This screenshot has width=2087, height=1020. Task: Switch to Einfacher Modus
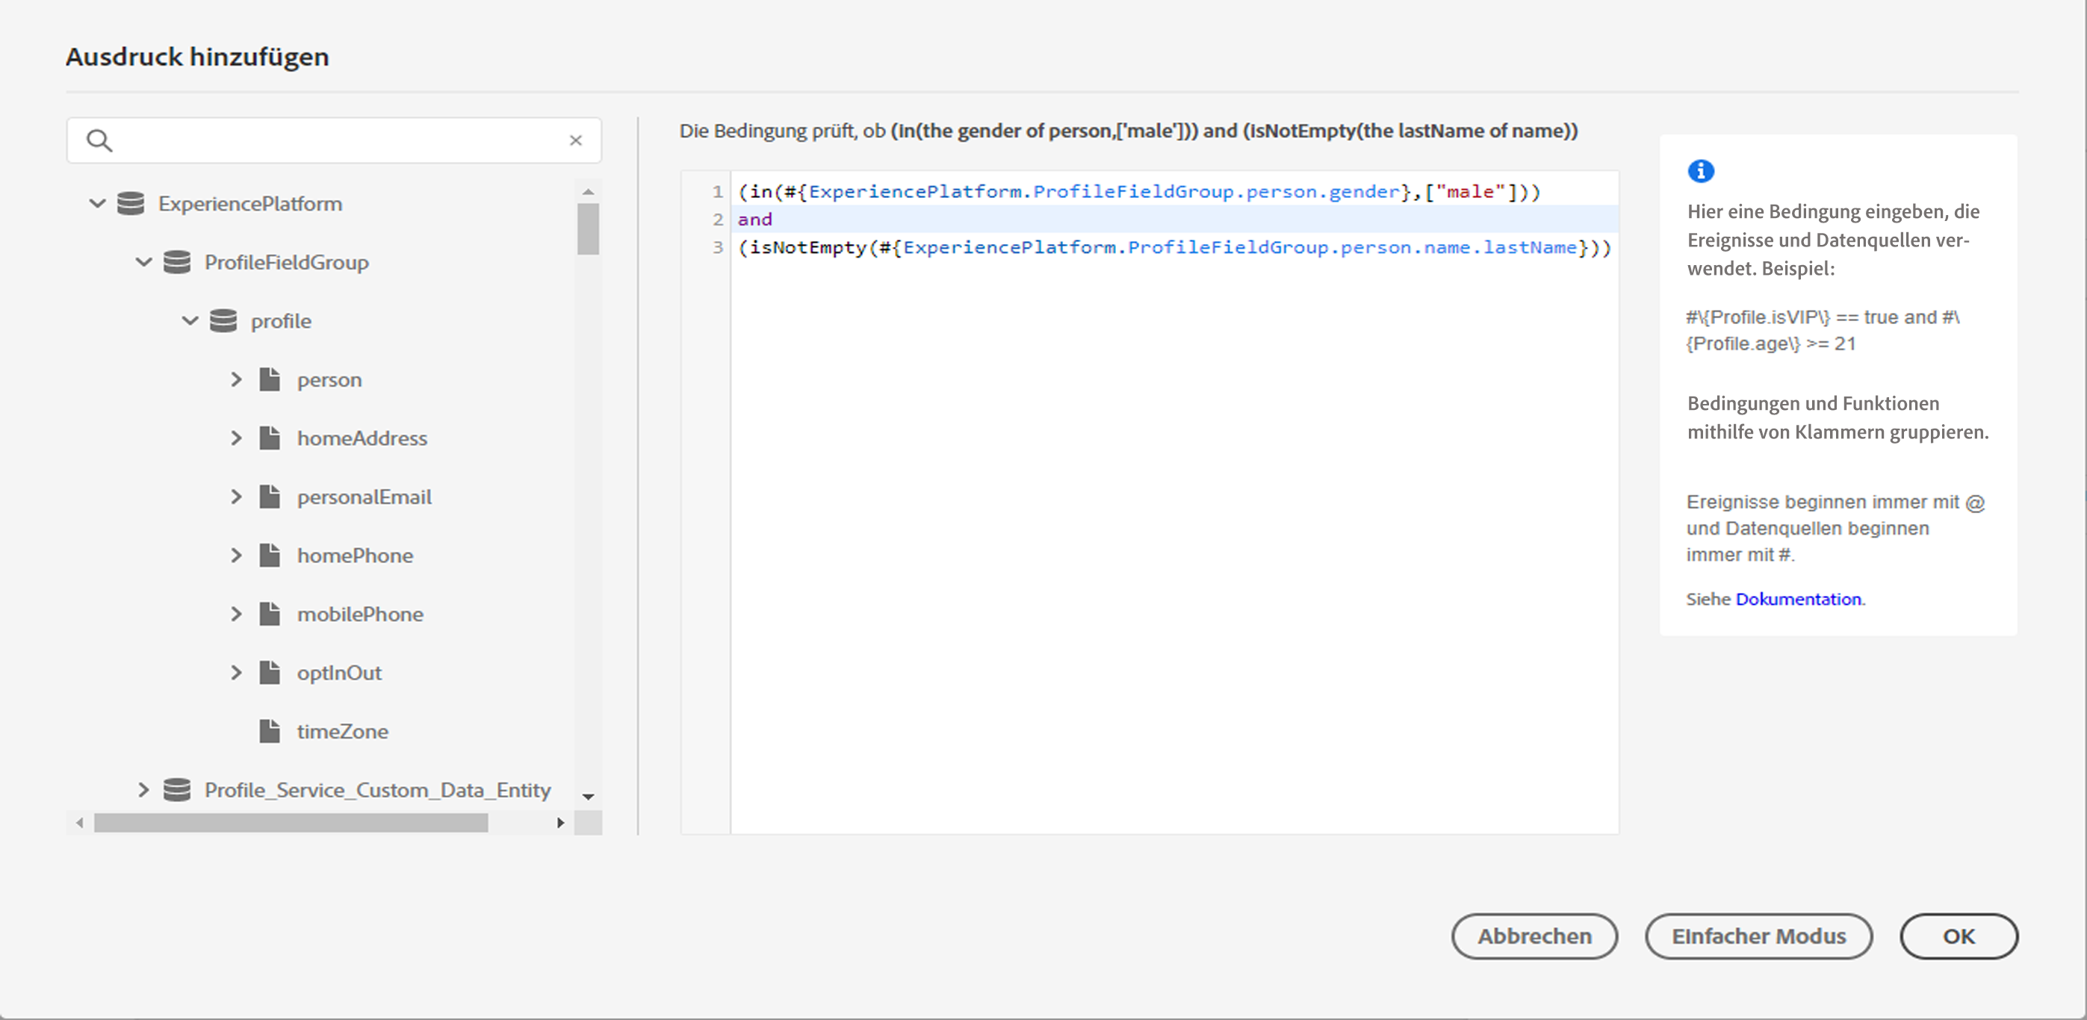coord(1758,936)
